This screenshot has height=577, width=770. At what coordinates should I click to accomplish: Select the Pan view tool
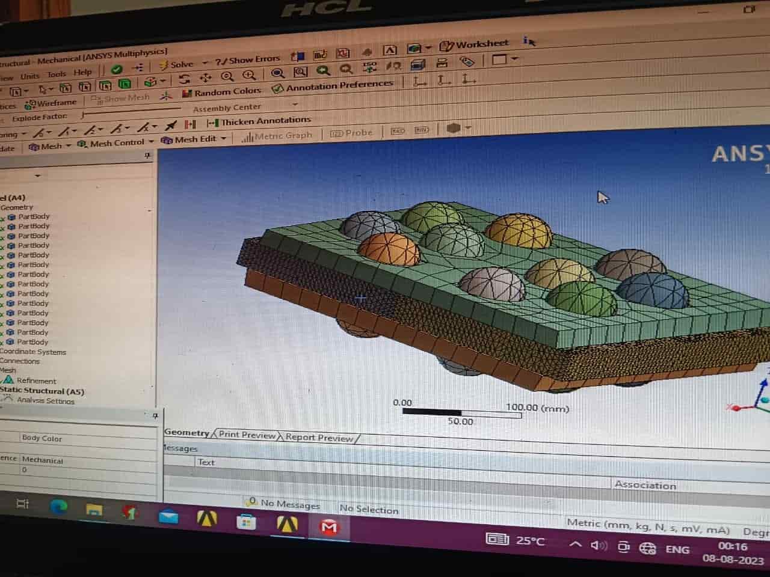tap(206, 78)
